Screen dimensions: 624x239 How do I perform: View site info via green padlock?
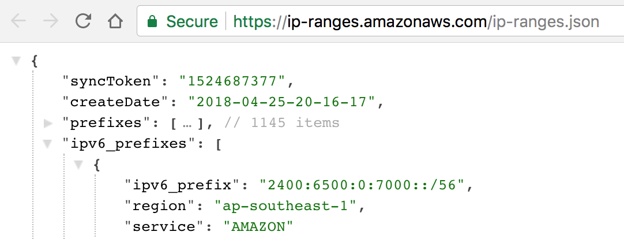[x=152, y=21]
